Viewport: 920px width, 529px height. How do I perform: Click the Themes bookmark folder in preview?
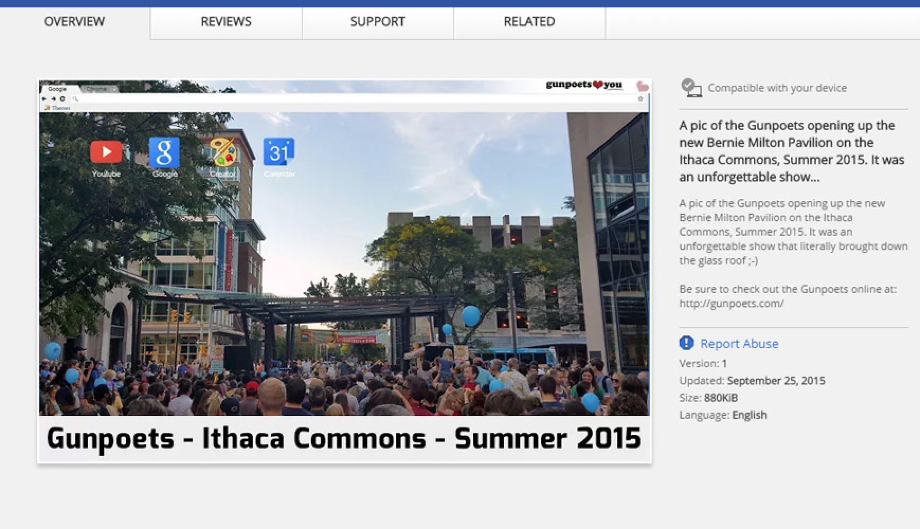(58, 108)
